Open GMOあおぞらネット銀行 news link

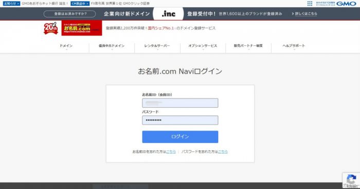click(45, 4)
